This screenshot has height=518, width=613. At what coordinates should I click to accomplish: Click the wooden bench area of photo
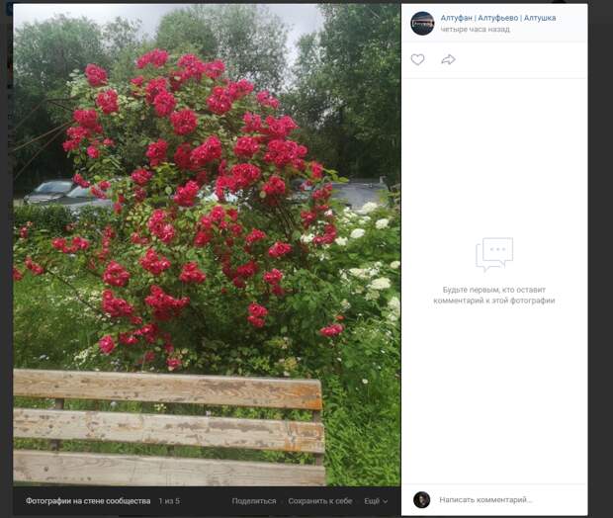point(168,428)
